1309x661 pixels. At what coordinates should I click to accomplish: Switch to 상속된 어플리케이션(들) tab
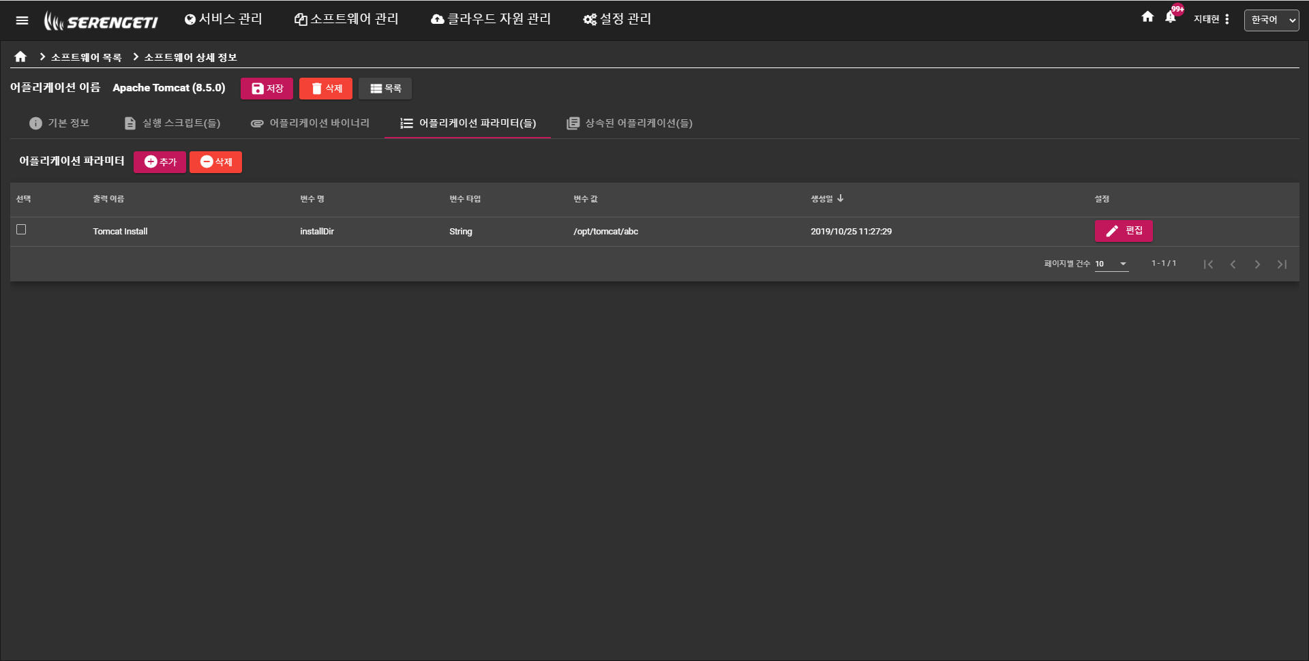click(x=629, y=123)
